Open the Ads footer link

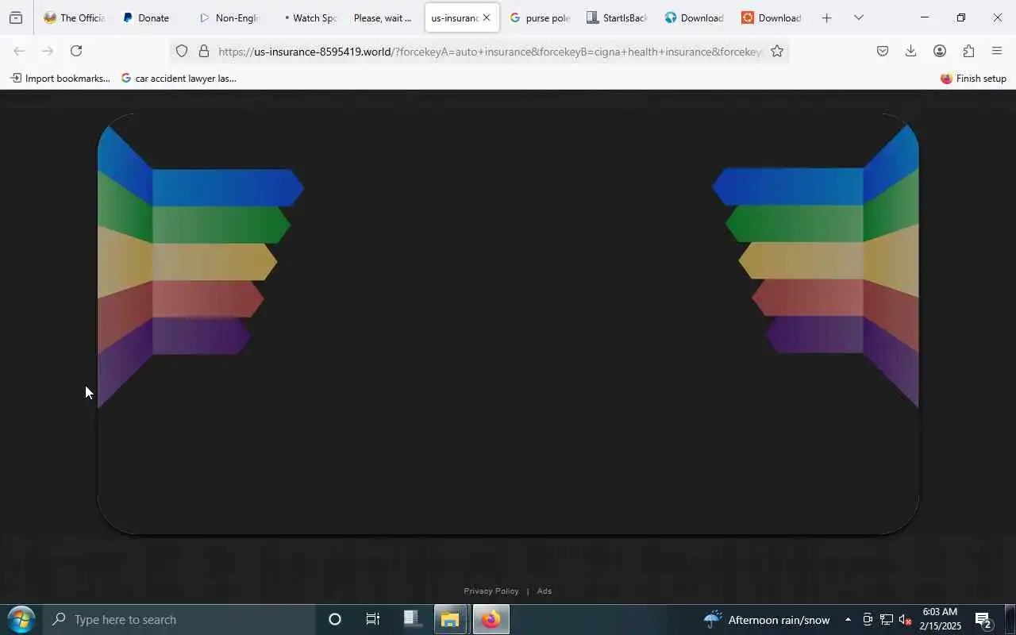pyautogui.click(x=544, y=591)
